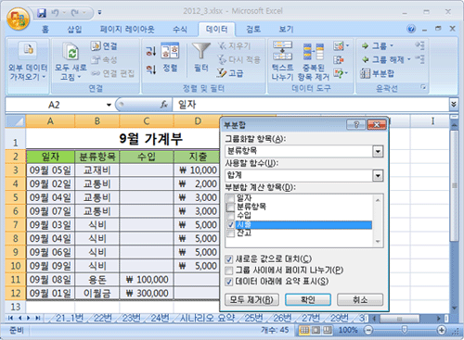
Task: Click the 부분합 subtotal ribbon command
Action: click(x=378, y=73)
